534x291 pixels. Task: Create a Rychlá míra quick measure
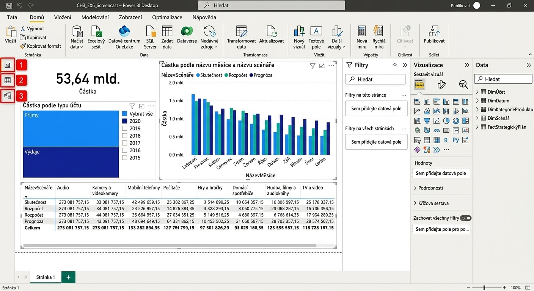pos(379,38)
